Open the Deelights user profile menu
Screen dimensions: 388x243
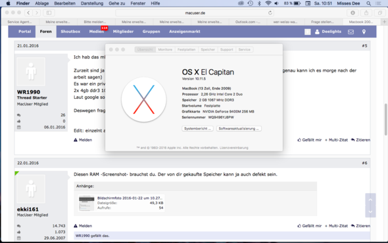(328, 32)
